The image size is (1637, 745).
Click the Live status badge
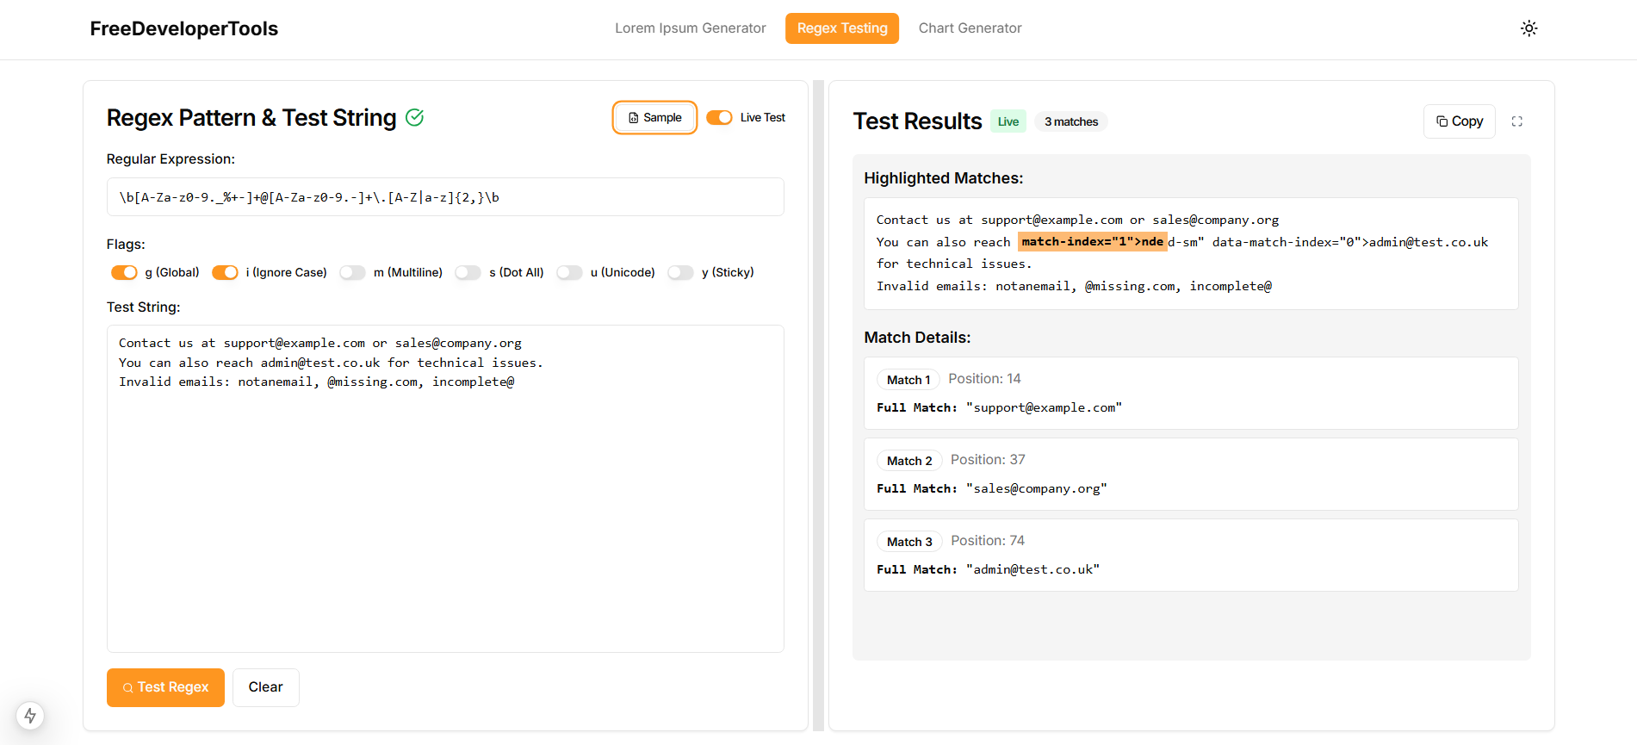(x=1008, y=121)
